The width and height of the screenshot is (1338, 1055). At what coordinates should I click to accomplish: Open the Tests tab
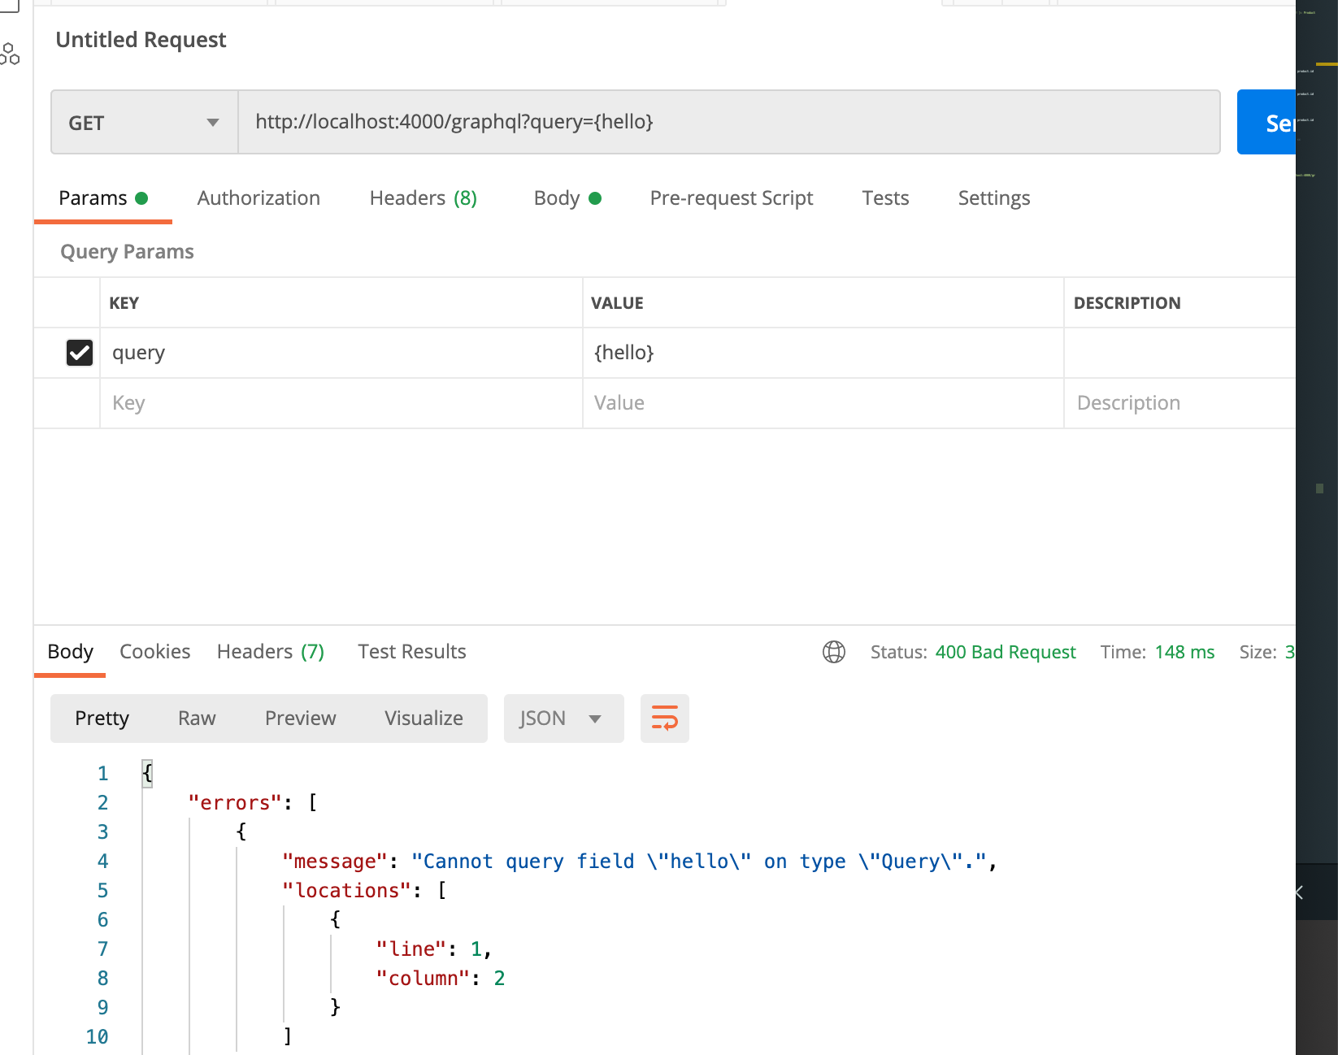[x=885, y=198]
